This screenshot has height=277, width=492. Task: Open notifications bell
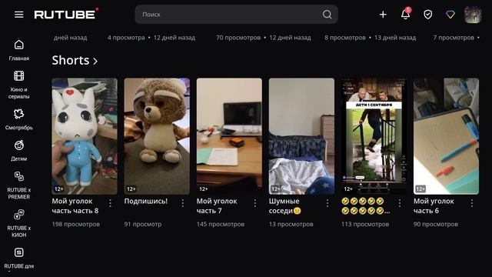tap(406, 14)
